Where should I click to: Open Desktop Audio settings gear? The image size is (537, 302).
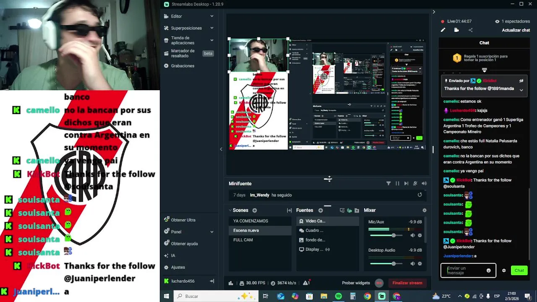420,264
